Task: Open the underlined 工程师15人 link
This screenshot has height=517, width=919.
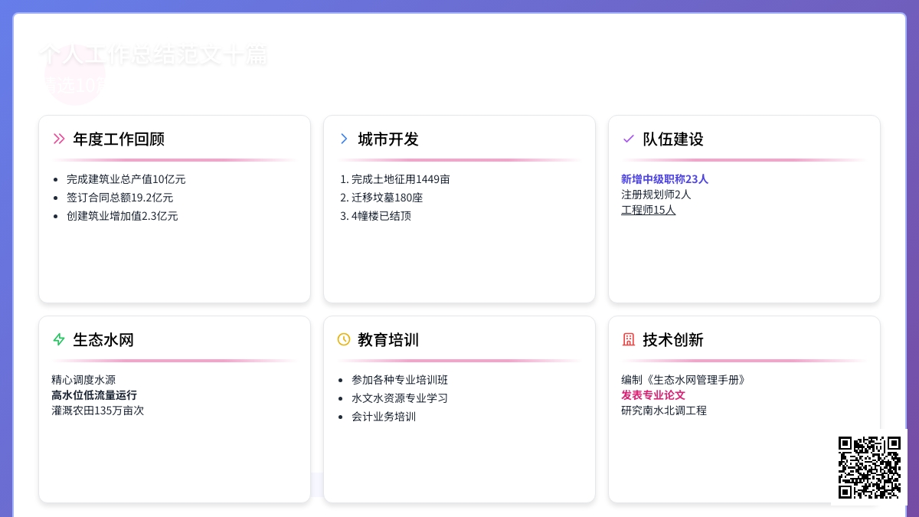Action: click(648, 210)
